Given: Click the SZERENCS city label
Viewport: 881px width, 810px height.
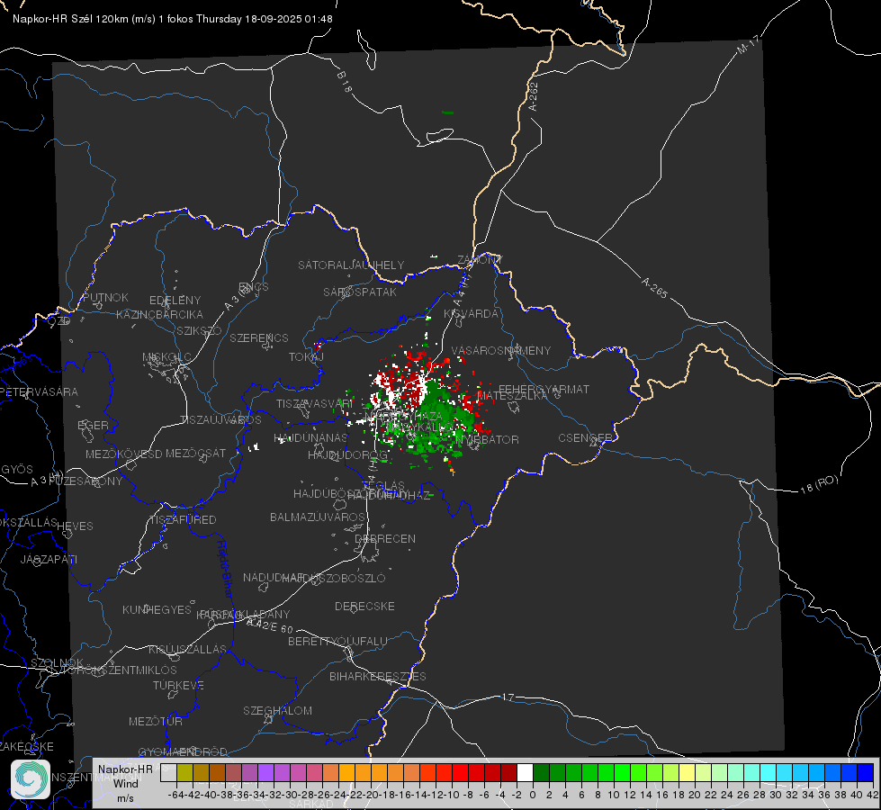Looking at the screenshot, I should [x=259, y=337].
